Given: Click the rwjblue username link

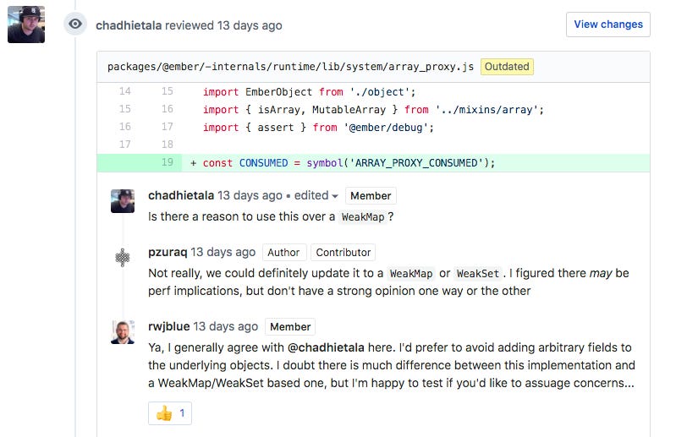Looking at the screenshot, I should tap(168, 326).
